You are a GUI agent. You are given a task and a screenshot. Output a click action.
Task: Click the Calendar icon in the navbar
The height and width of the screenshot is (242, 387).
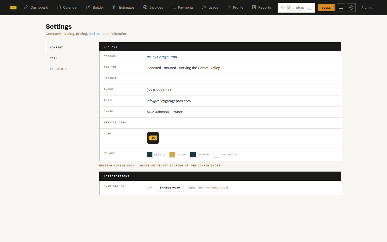click(59, 8)
